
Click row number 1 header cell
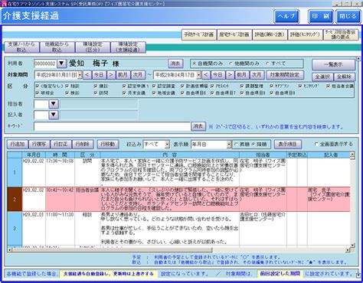pos(15,173)
